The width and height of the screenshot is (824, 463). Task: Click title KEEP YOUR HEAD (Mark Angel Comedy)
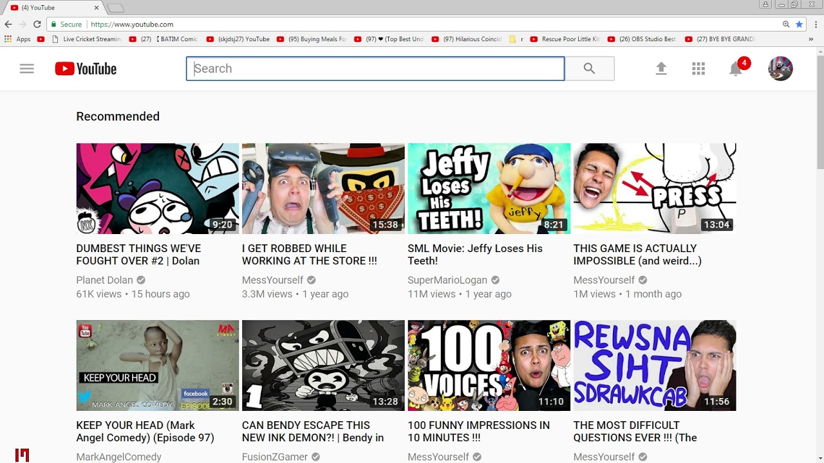145,431
